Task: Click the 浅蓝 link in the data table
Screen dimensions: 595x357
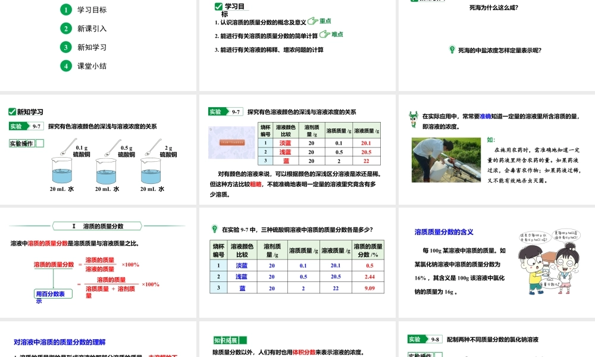Action: pos(286,152)
